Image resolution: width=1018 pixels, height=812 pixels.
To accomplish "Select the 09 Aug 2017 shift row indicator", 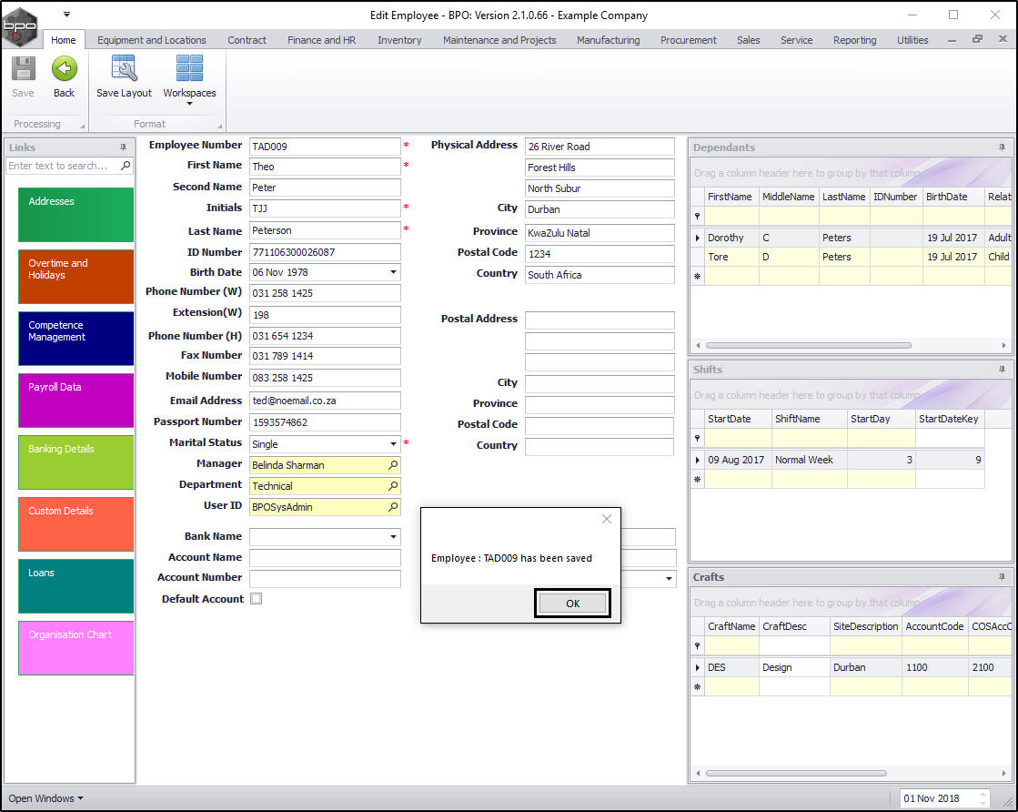I will coord(698,460).
